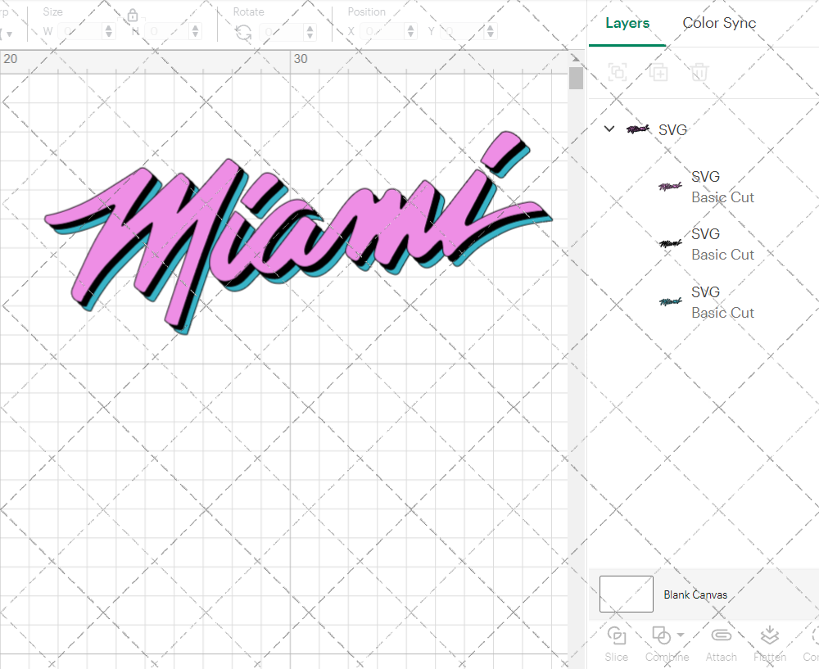Click the Rotate angle input field

point(282,32)
